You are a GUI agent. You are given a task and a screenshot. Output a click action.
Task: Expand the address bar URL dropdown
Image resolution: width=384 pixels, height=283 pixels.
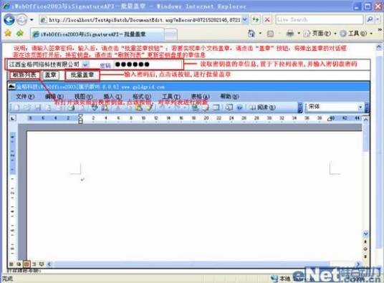tap(244, 19)
